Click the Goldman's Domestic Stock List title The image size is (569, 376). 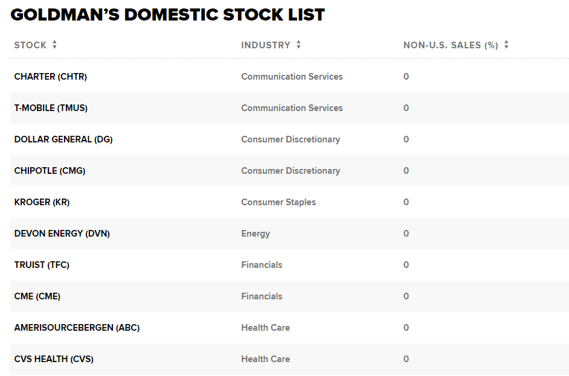point(167,15)
